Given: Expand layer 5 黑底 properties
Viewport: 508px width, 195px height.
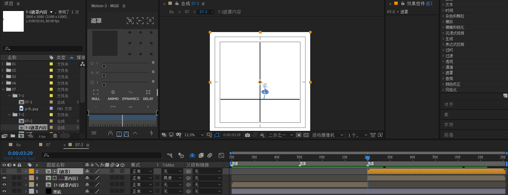Looking at the screenshot, I should (x=26, y=192).
